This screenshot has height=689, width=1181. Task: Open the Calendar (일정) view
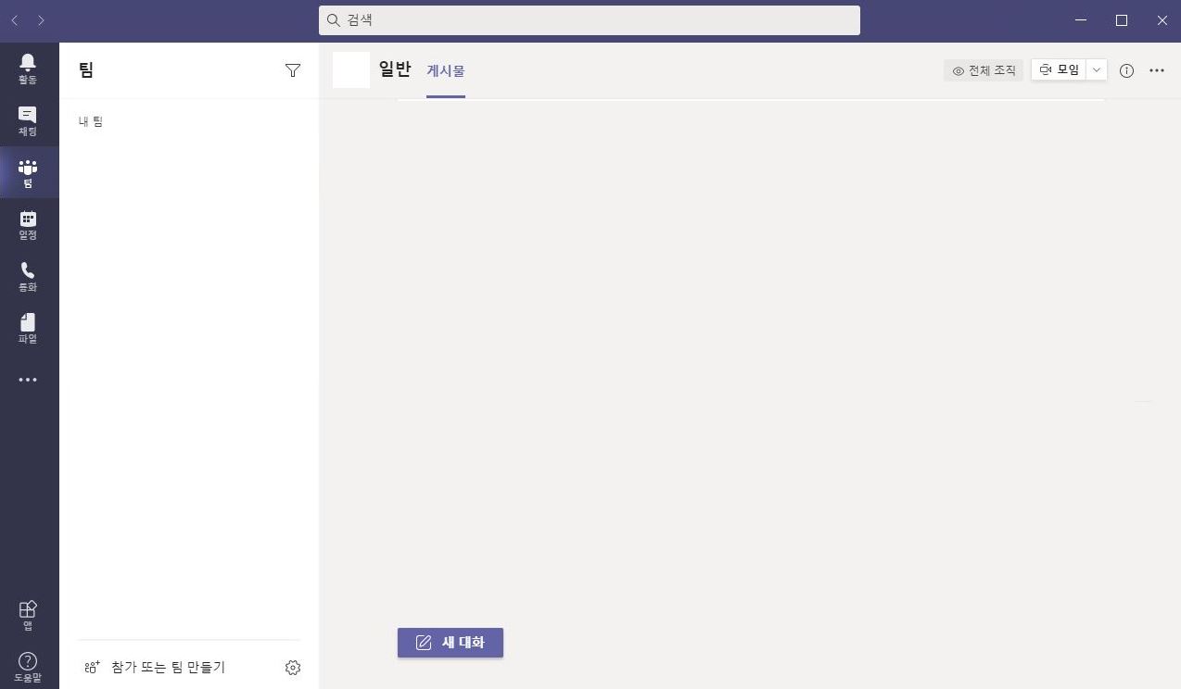[28, 224]
